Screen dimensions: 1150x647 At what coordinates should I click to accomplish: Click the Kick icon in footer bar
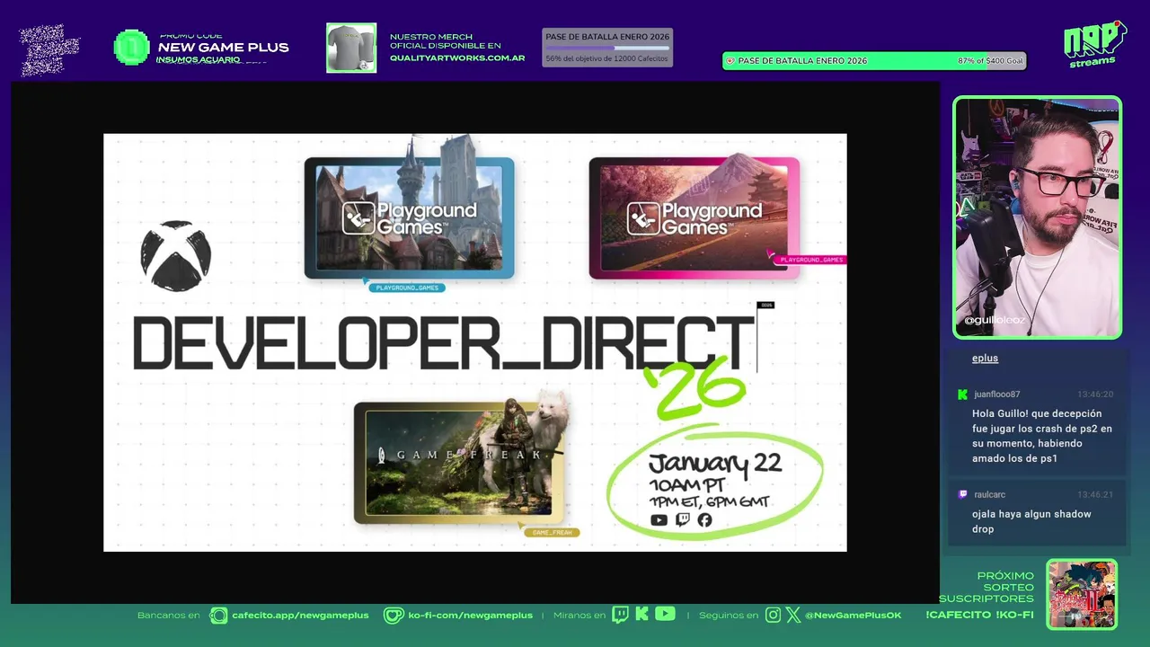pyautogui.click(x=641, y=615)
